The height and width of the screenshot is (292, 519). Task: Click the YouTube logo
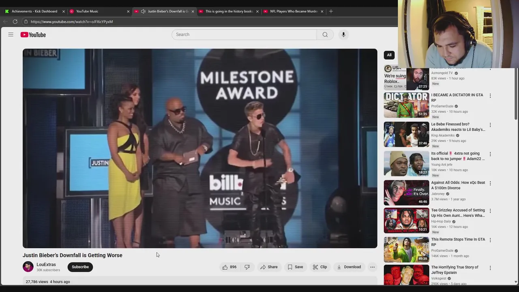[x=33, y=35]
